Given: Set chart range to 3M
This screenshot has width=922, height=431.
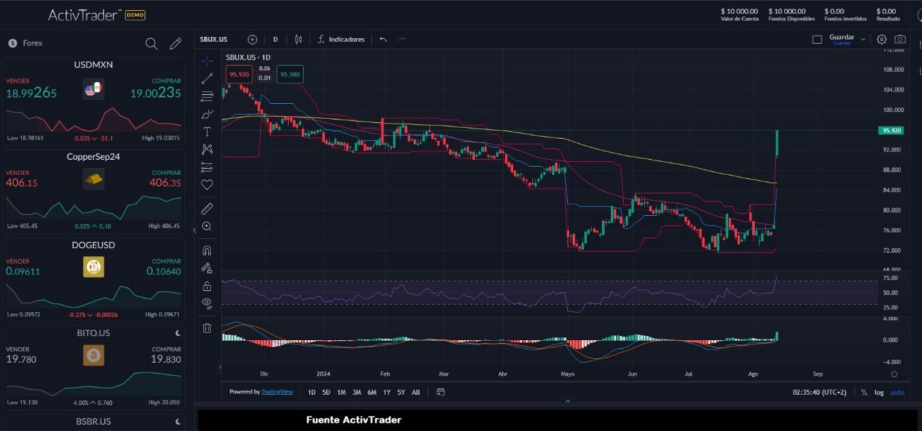Looking at the screenshot, I should coord(356,392).
